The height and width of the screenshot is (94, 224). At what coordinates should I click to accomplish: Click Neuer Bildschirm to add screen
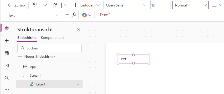pos(37,56)
